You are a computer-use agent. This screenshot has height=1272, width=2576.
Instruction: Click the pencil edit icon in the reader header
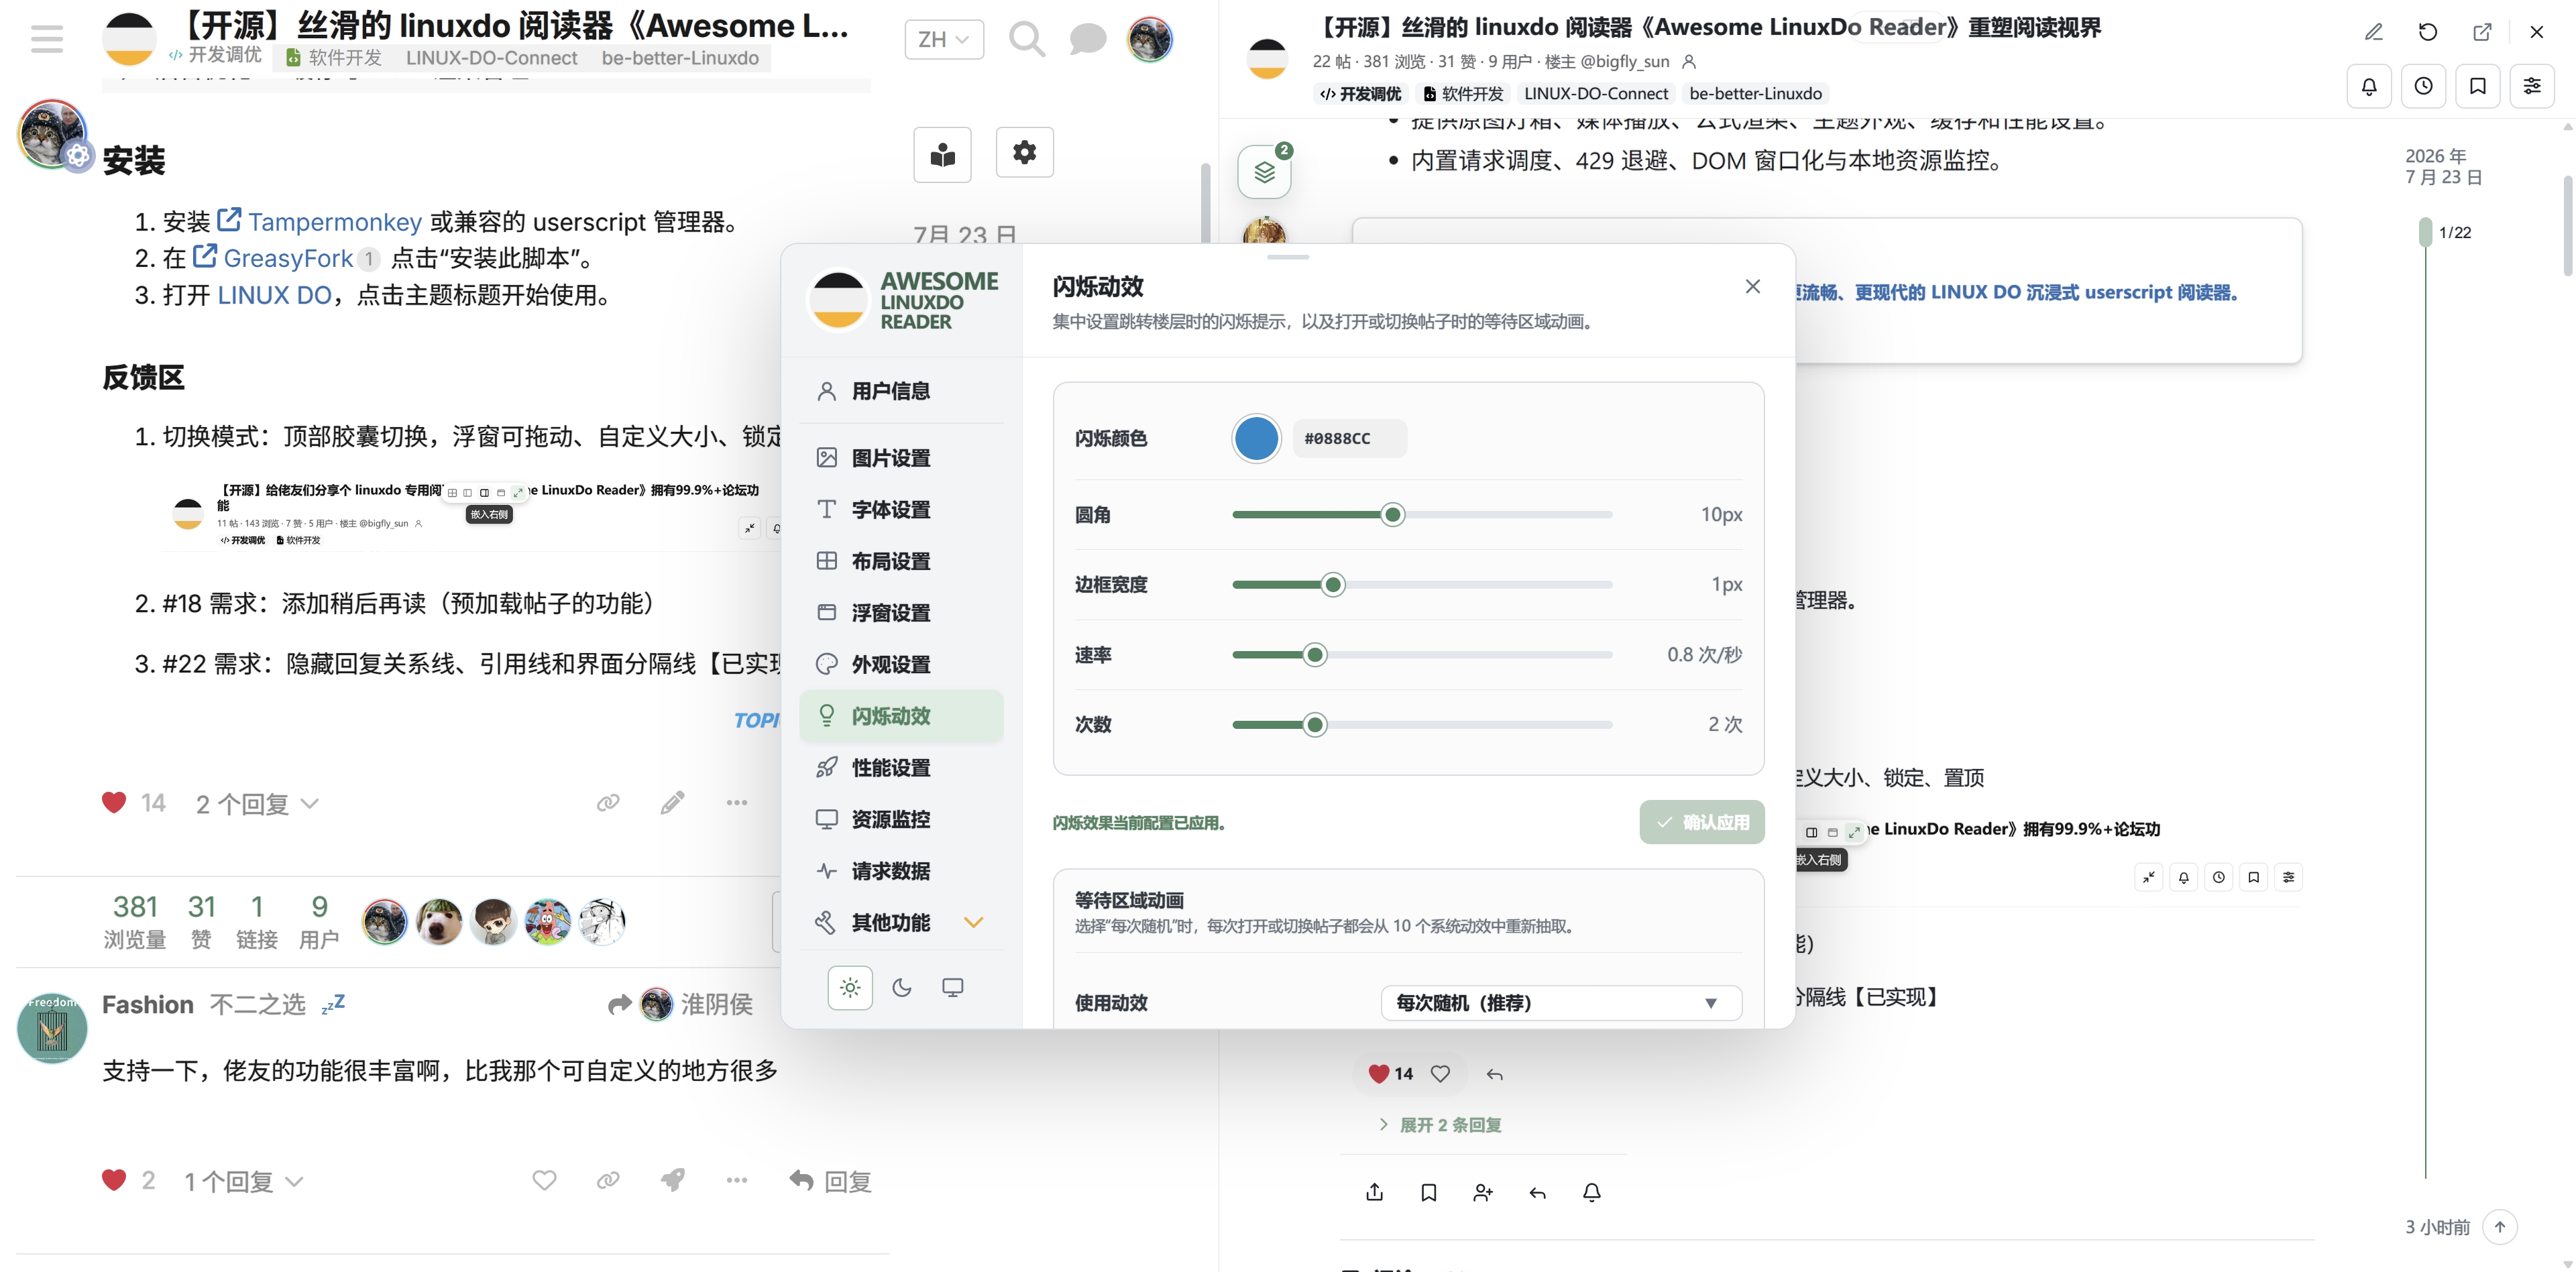pos(2373,32)
